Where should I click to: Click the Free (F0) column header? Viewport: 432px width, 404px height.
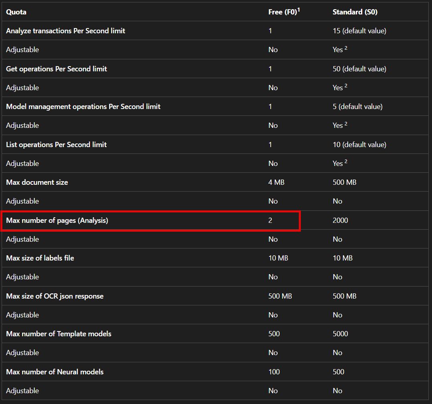click(x=282, y=12)
